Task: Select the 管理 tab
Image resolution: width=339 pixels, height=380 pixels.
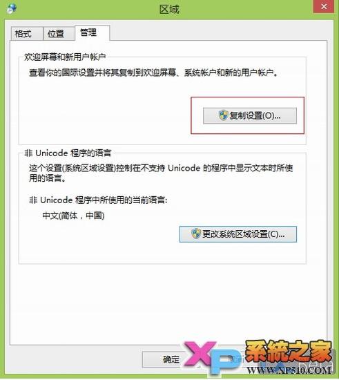Action: [x=93, y=32]
